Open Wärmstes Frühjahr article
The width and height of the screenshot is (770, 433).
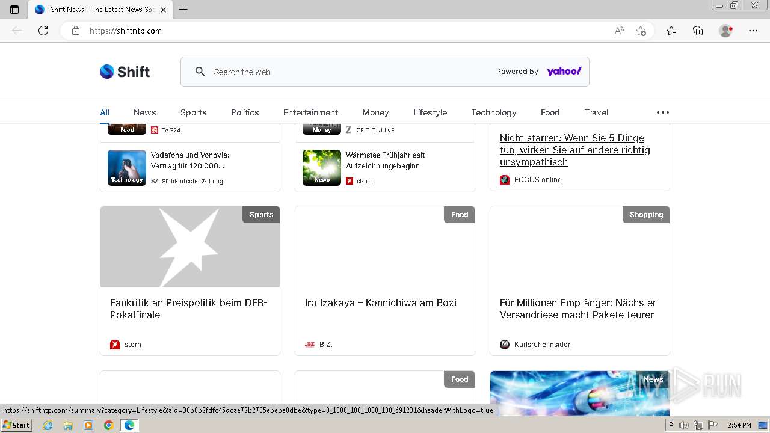coord(386,160)
